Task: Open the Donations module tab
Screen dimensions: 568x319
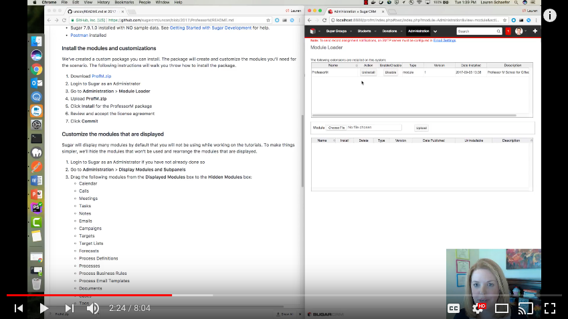Action: tap(389, 31)
